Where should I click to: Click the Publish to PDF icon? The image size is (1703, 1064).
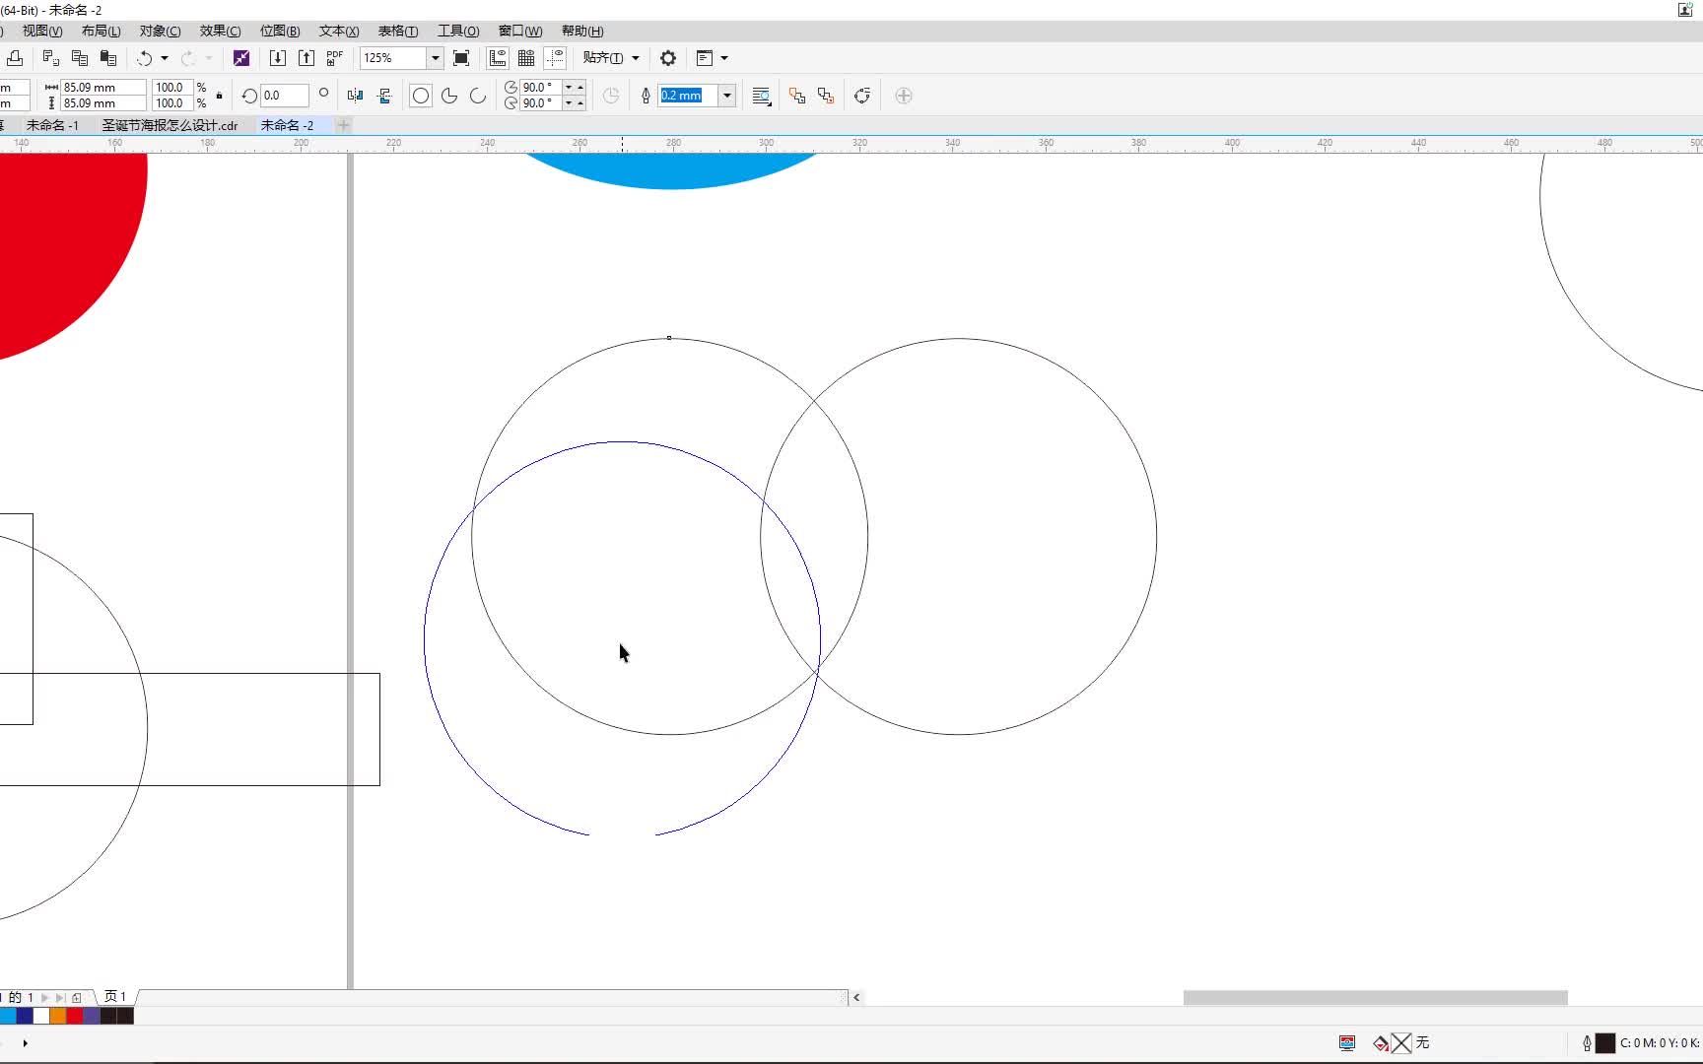point(335,58)
